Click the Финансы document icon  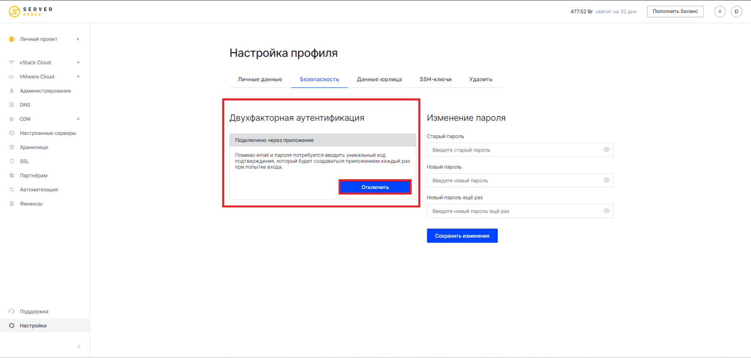(x=12, y=204)
